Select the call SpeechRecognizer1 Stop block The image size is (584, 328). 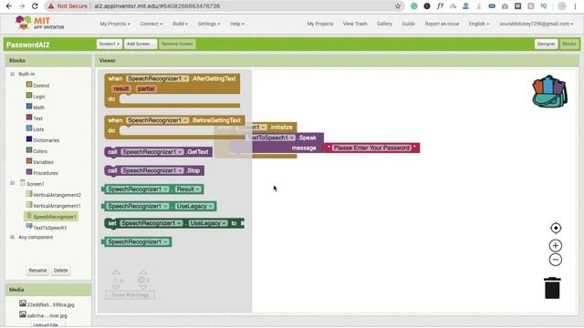point(154,170)
